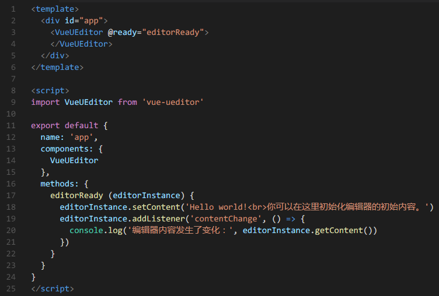
Task: Click the from keyword on line 9
Action: click(127, 103)
